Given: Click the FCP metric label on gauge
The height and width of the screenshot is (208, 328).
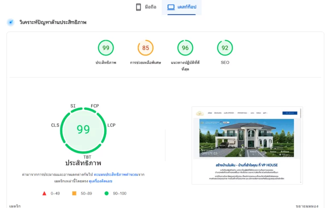Looking at the screenshot, I should [95, 106].
